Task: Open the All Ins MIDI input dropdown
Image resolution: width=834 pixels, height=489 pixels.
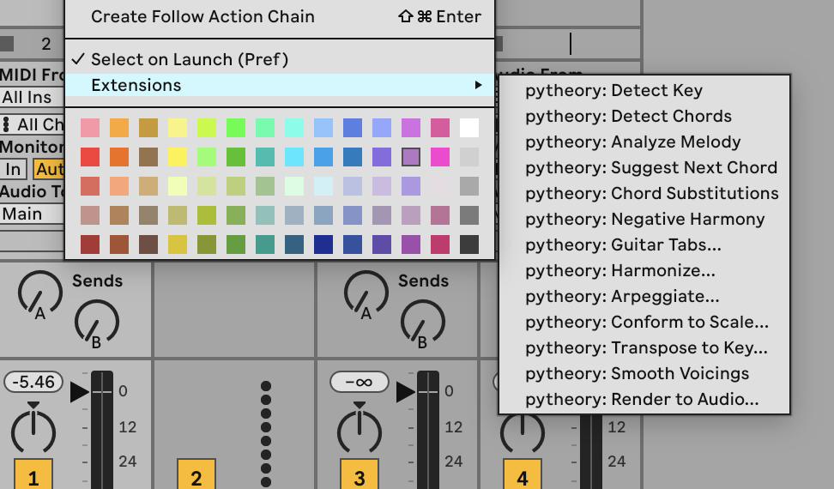Action: pyautogui.click(x=32, y=97)
